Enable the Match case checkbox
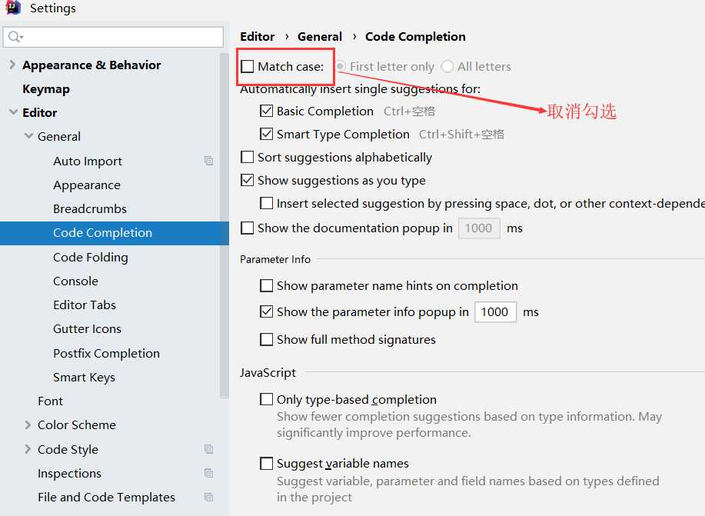Image resolution: width=705 pixels, height=516 pixels. coord(248,67)
